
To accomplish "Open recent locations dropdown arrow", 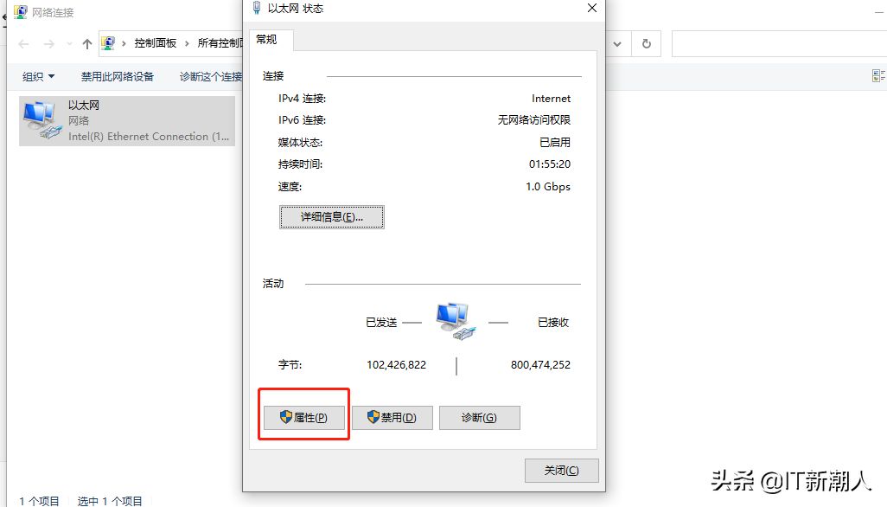I will (x=69, y=44).
